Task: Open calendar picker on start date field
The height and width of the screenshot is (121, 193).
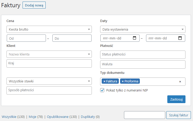Action: point(134,38)
